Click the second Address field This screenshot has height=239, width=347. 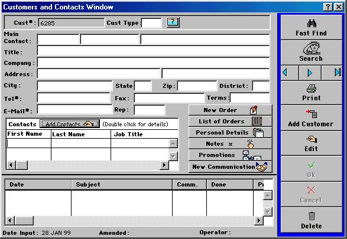[x=216, y=73]
